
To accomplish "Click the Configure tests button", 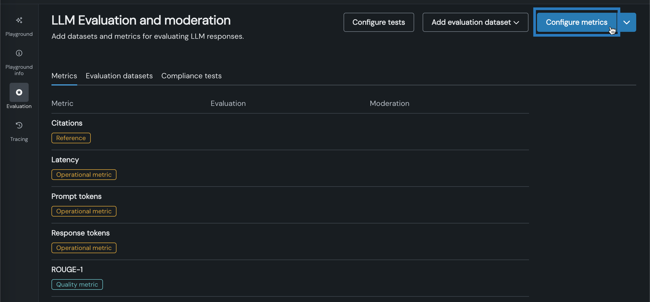I will point(379,22).
